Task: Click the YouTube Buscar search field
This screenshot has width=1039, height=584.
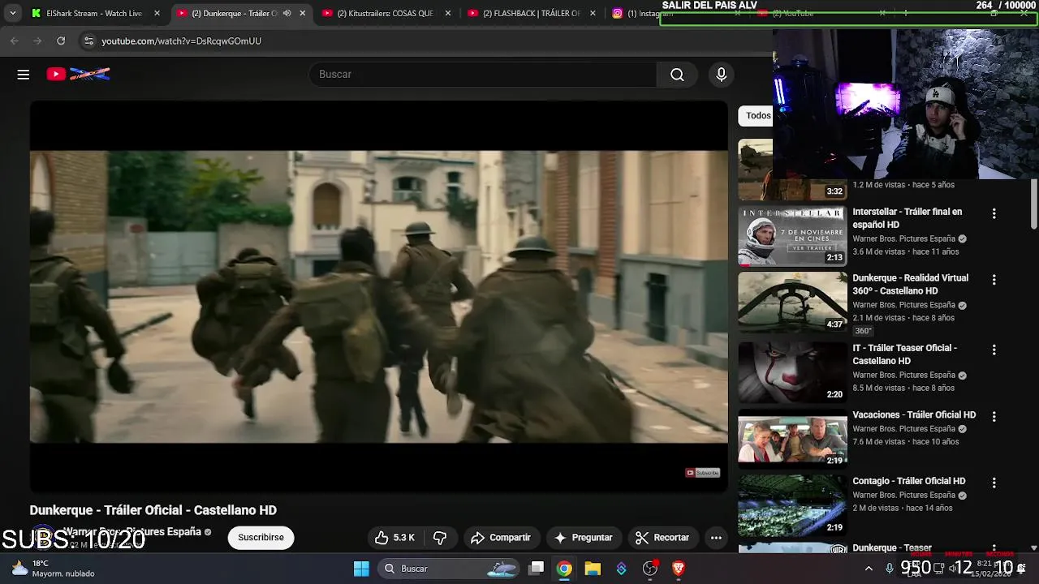Action: 483,75
